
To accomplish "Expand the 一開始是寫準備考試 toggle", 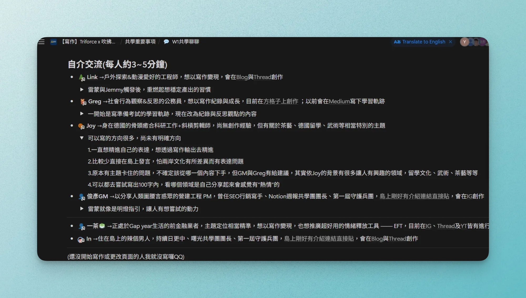I will 82,114.
